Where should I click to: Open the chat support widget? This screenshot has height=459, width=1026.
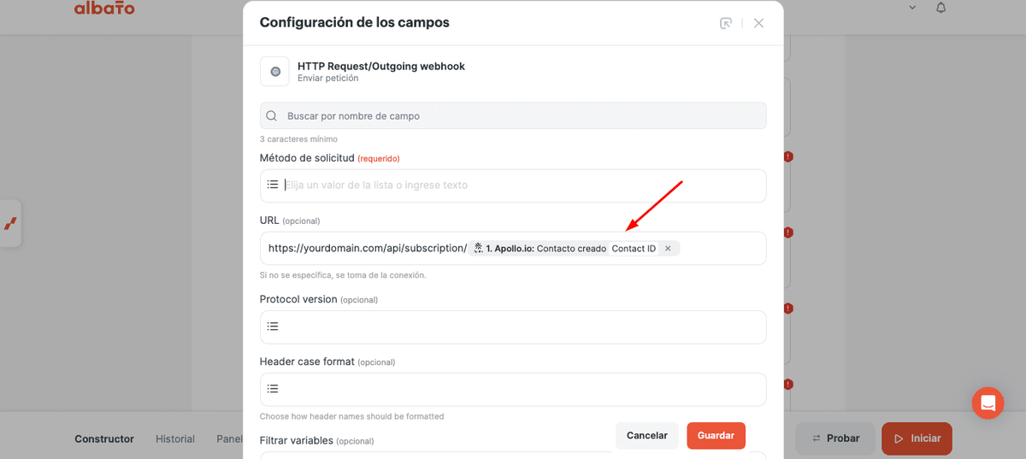pos(988,403)
